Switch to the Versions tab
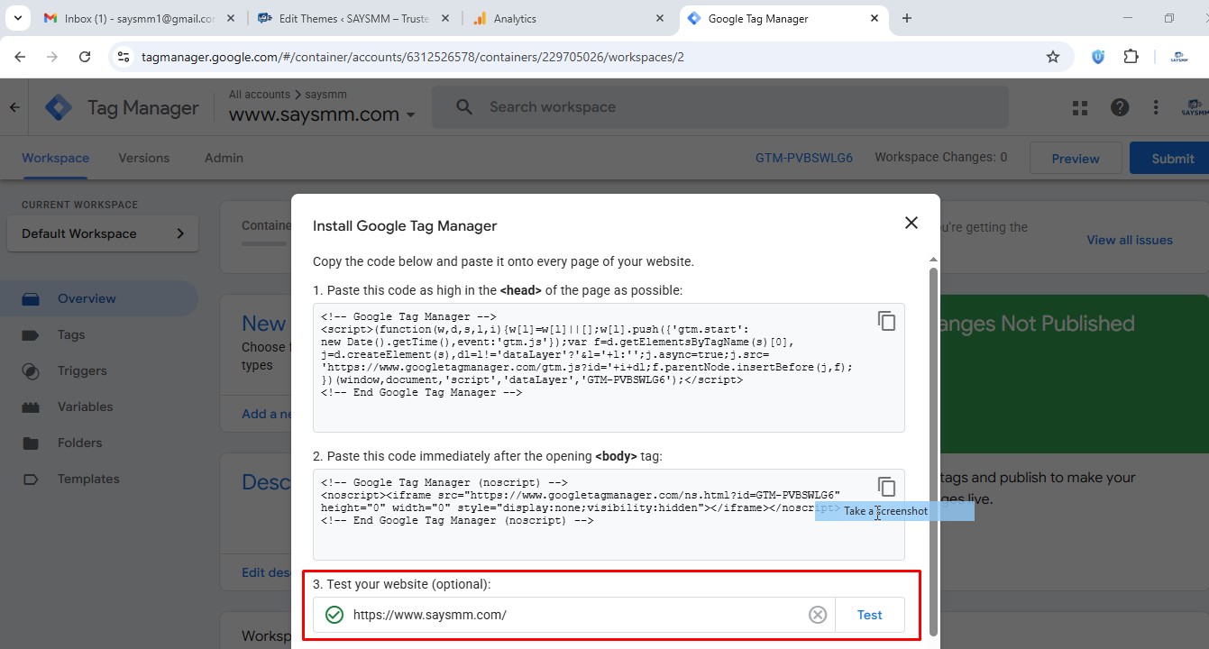The width and height of the screenshot is (1209, 649). (x=143, y=158)
